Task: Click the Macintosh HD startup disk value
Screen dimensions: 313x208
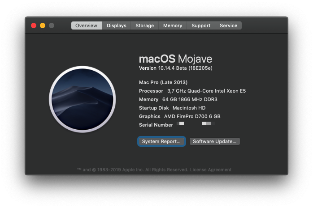Action: pyautogui.click(x=189, y=108)
